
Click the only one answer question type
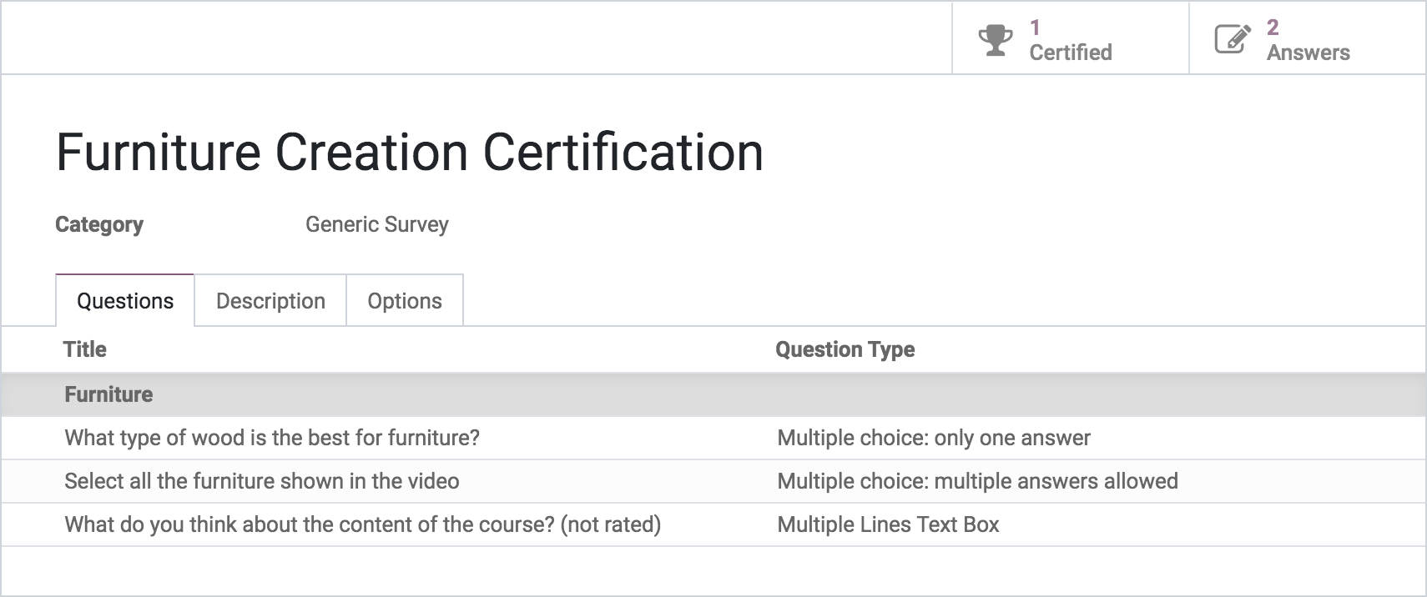[x=934, y=437]
